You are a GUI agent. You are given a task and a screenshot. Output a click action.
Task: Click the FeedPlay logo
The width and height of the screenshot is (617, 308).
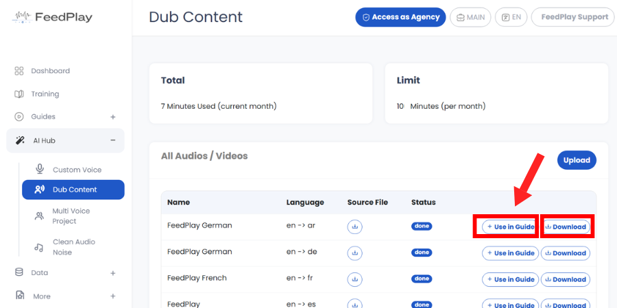(52, 17)
